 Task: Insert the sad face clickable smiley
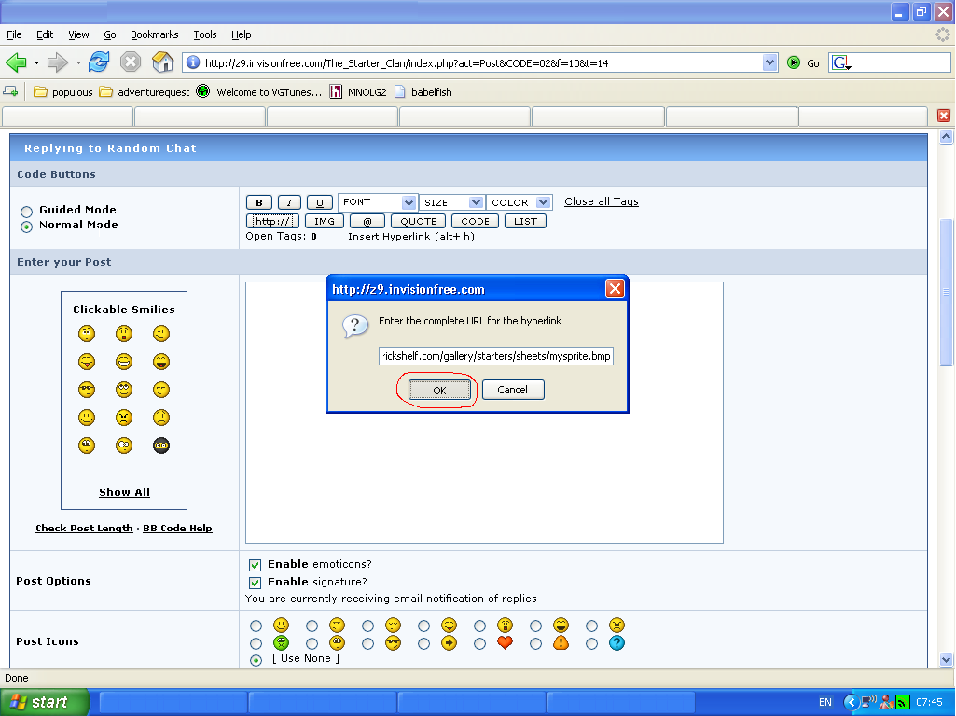(x=161, y=418)
